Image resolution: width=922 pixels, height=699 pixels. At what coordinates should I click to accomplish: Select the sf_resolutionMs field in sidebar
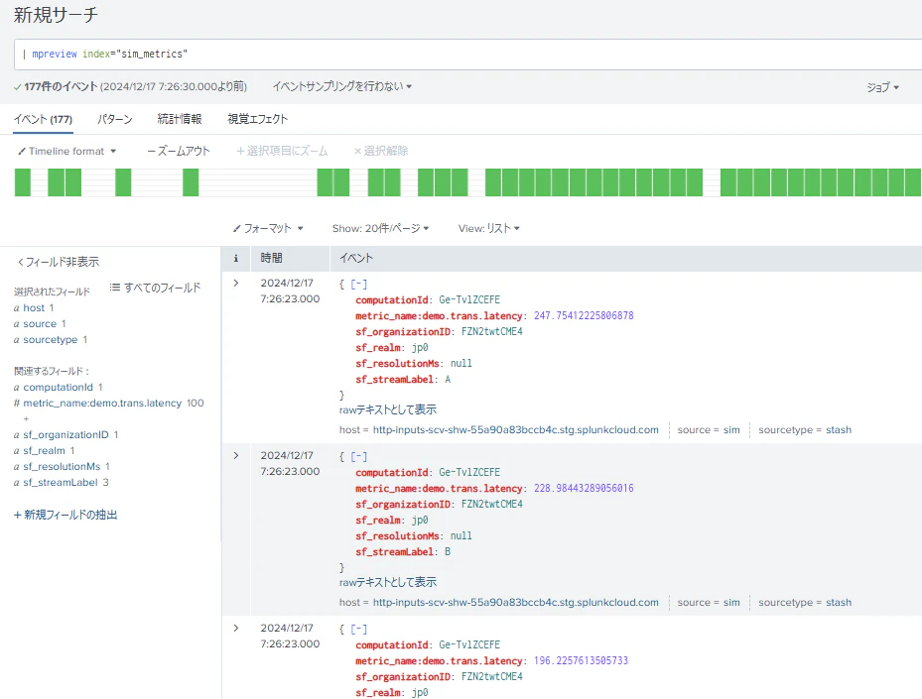[x=62, y=466]
